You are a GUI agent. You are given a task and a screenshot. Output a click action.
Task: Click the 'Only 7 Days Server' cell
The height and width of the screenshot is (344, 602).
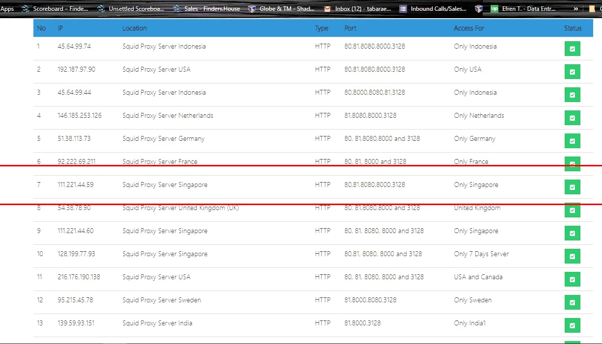click(x=481, y=254)
